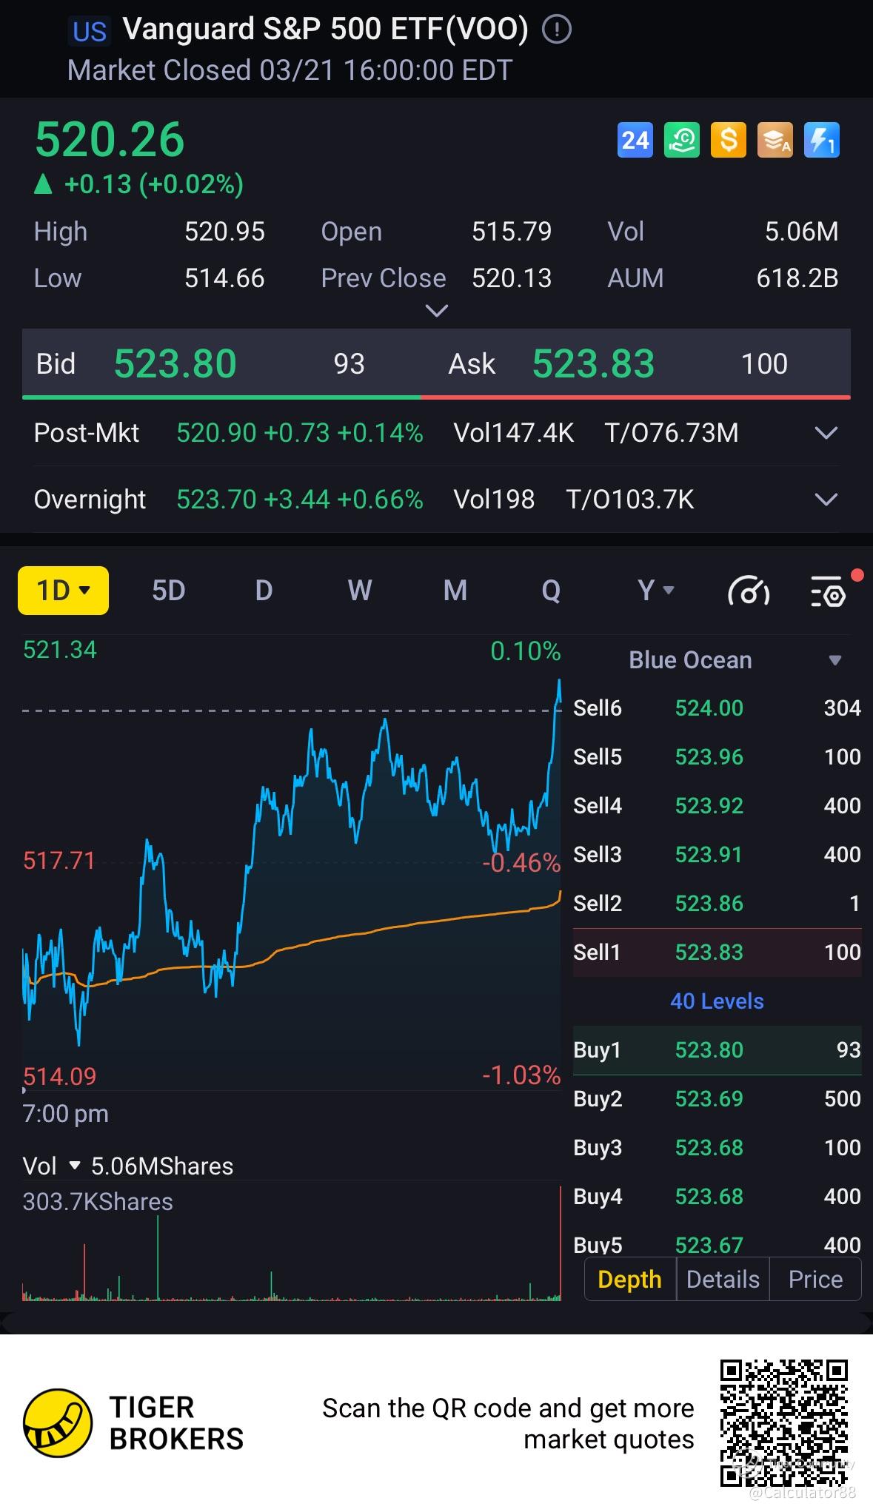Switch chart to quarterly Q view
The image size is (873, 1512).
[551, 591]
